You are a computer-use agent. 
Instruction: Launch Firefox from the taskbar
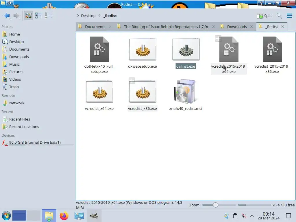tap(64, 216)
